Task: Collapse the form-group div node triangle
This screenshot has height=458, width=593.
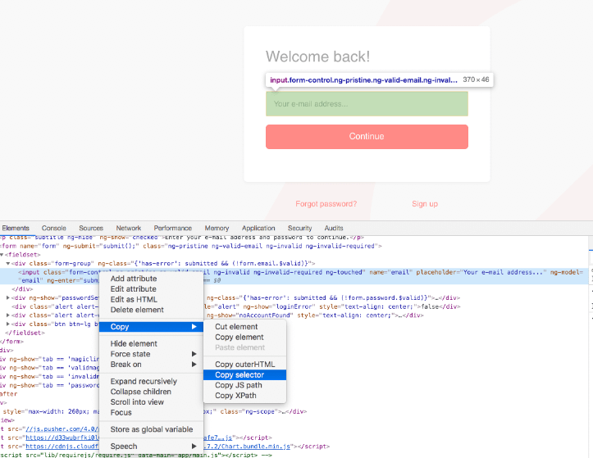Action: 8,263
